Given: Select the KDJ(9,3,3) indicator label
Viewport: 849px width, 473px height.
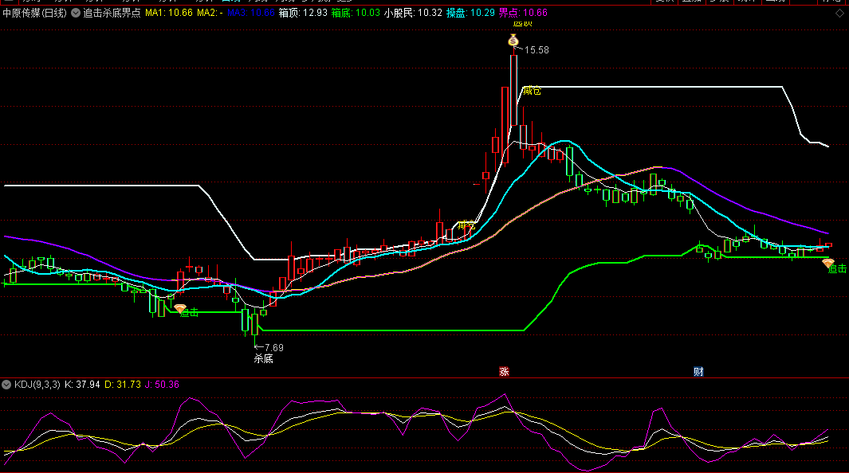Looking at the screenshot, I should 36,385.
